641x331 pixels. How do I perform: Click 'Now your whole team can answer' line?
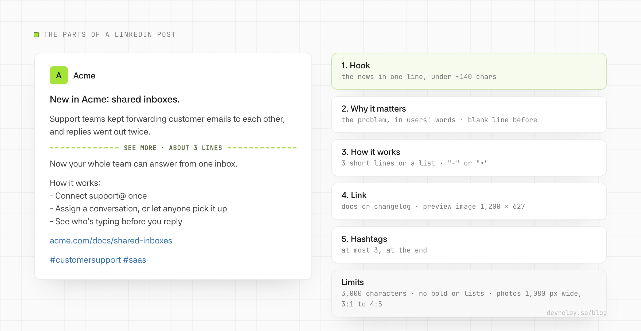[x=143, y=164]
